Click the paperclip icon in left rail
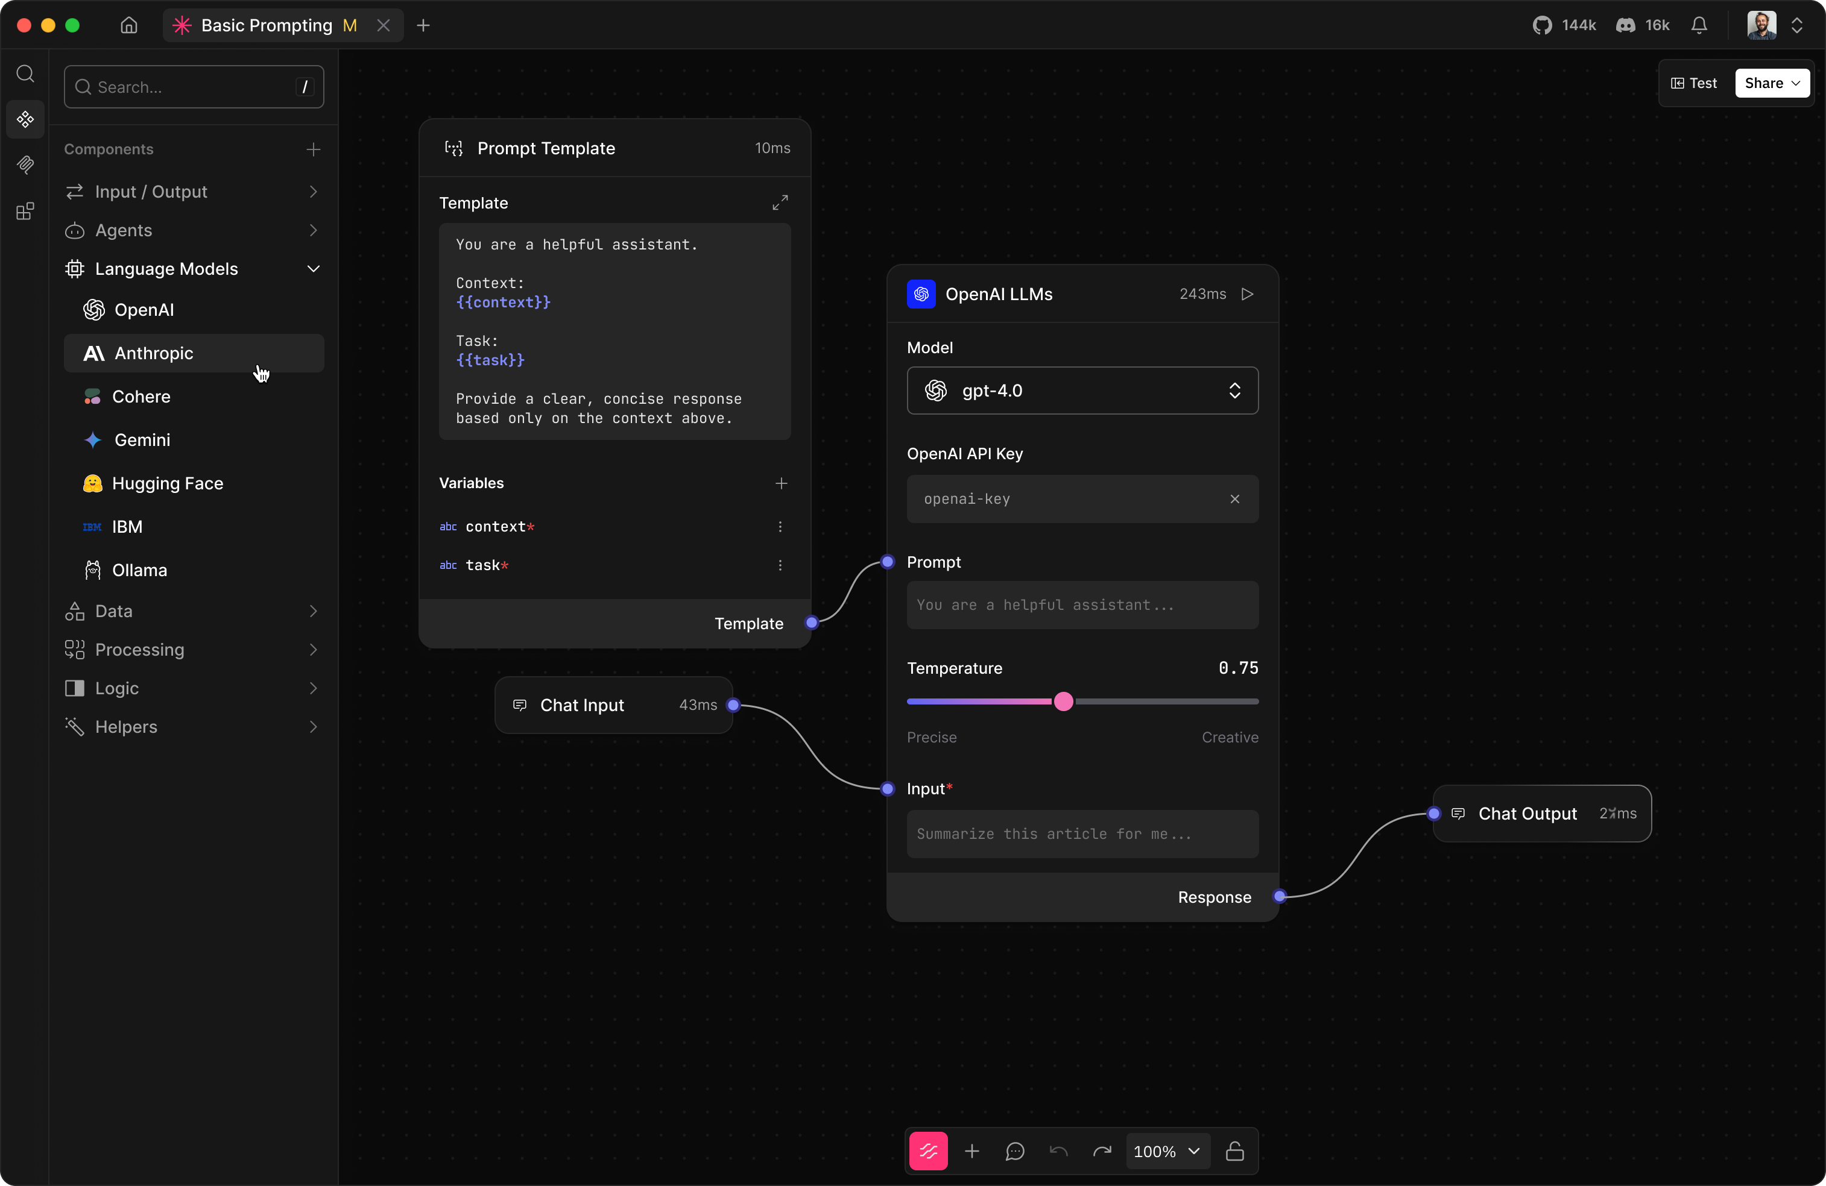 [x=25, y=165]
